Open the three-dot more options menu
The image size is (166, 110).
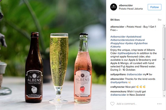point(159,104)
